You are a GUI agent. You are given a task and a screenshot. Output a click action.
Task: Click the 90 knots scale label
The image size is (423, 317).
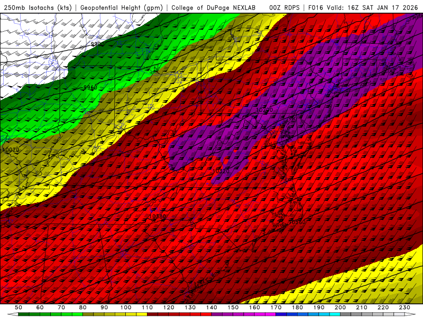pos(104,307)
